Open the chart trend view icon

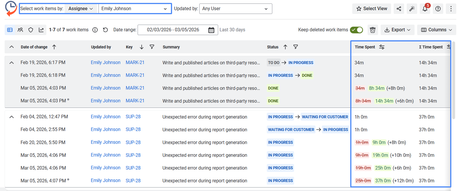coord(41,30)
